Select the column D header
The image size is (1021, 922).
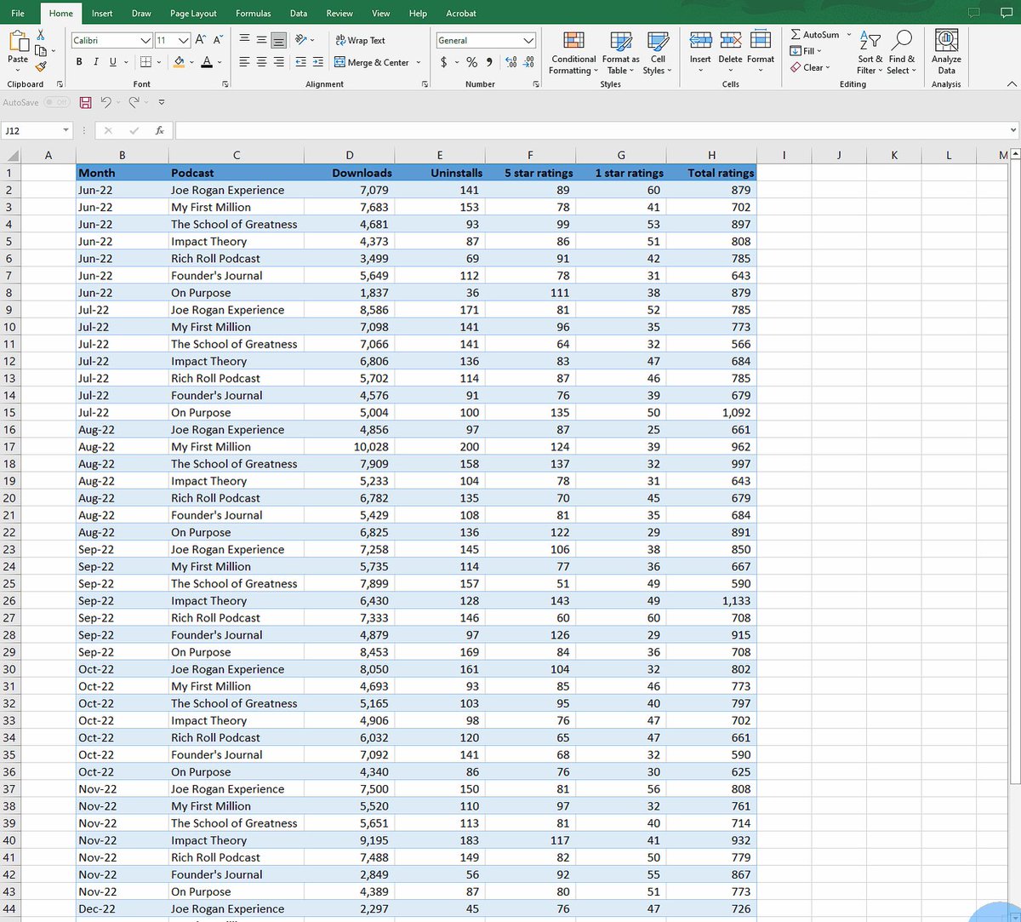click(x=350, y=155)
